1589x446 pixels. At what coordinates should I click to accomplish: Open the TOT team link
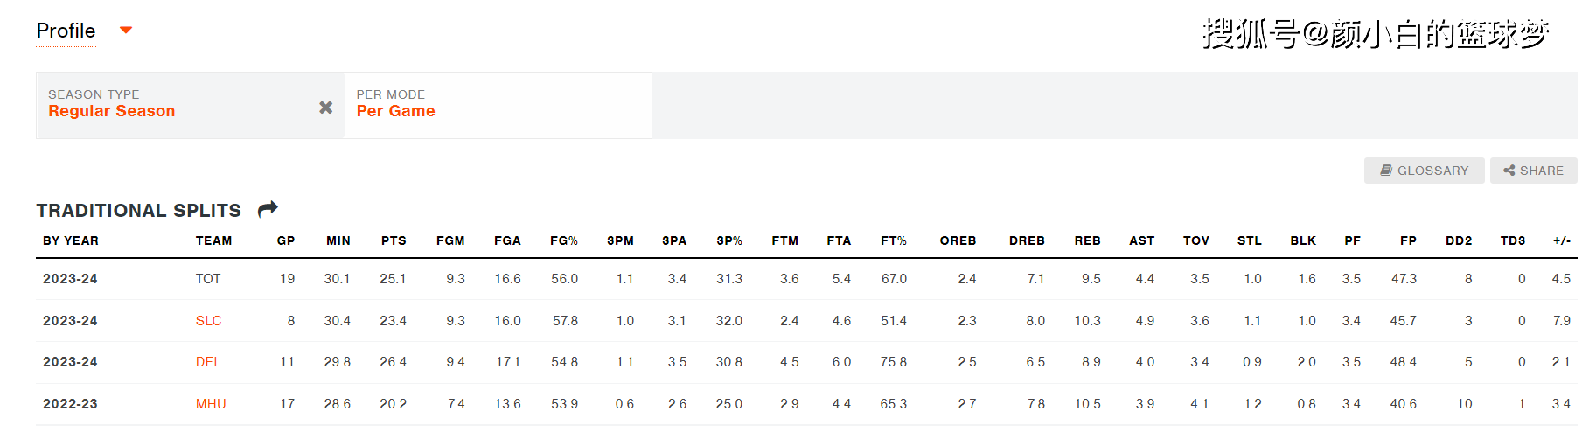click(x=208, y=279)
